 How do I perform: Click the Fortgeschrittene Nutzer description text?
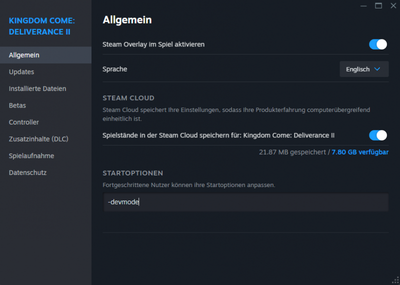coord(189,185)
